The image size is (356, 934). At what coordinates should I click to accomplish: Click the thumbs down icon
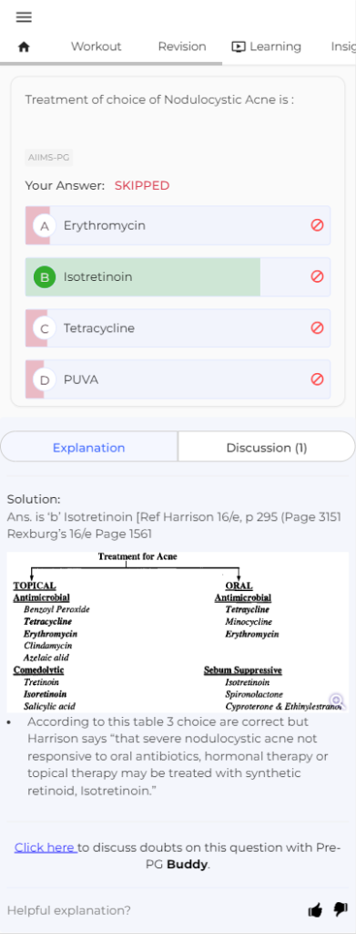pyautogui.click(x=341, y=909)
